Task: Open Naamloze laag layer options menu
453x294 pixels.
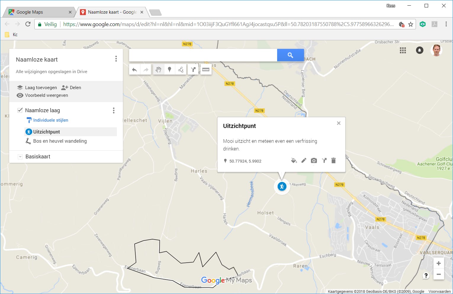Action: point(114,110)
